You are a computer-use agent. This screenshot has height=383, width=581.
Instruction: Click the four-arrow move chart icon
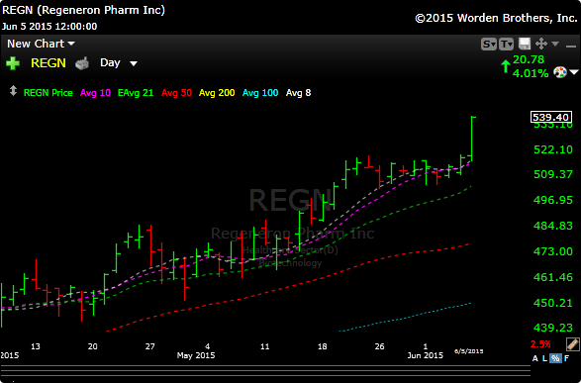[541, 44]
